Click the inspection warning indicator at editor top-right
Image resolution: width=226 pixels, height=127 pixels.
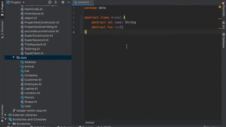tap(220, 7)
